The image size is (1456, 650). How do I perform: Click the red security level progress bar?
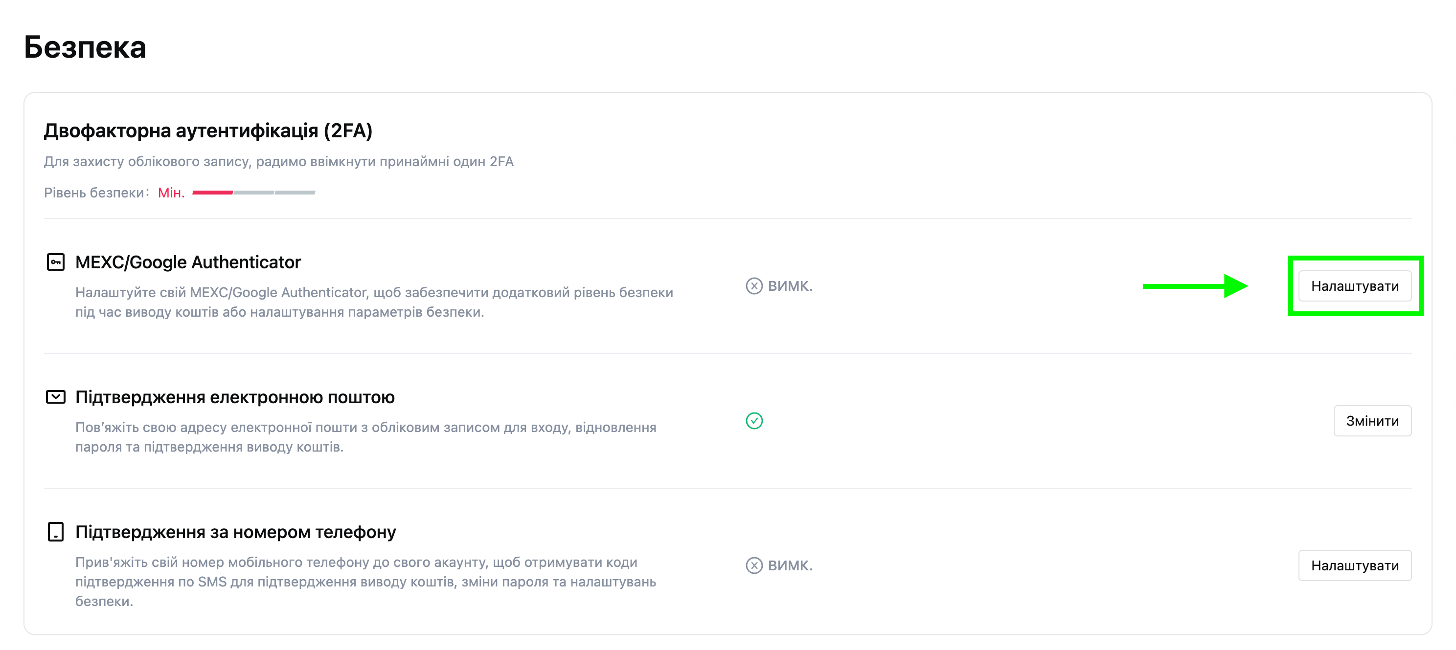pyautogui.click(x=212, y=193)
